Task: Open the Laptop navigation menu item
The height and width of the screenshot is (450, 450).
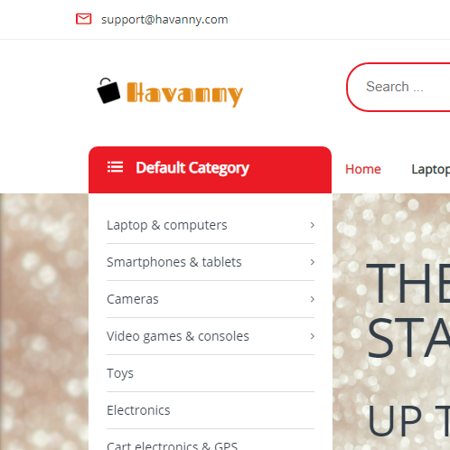Action: pos(431,170)
